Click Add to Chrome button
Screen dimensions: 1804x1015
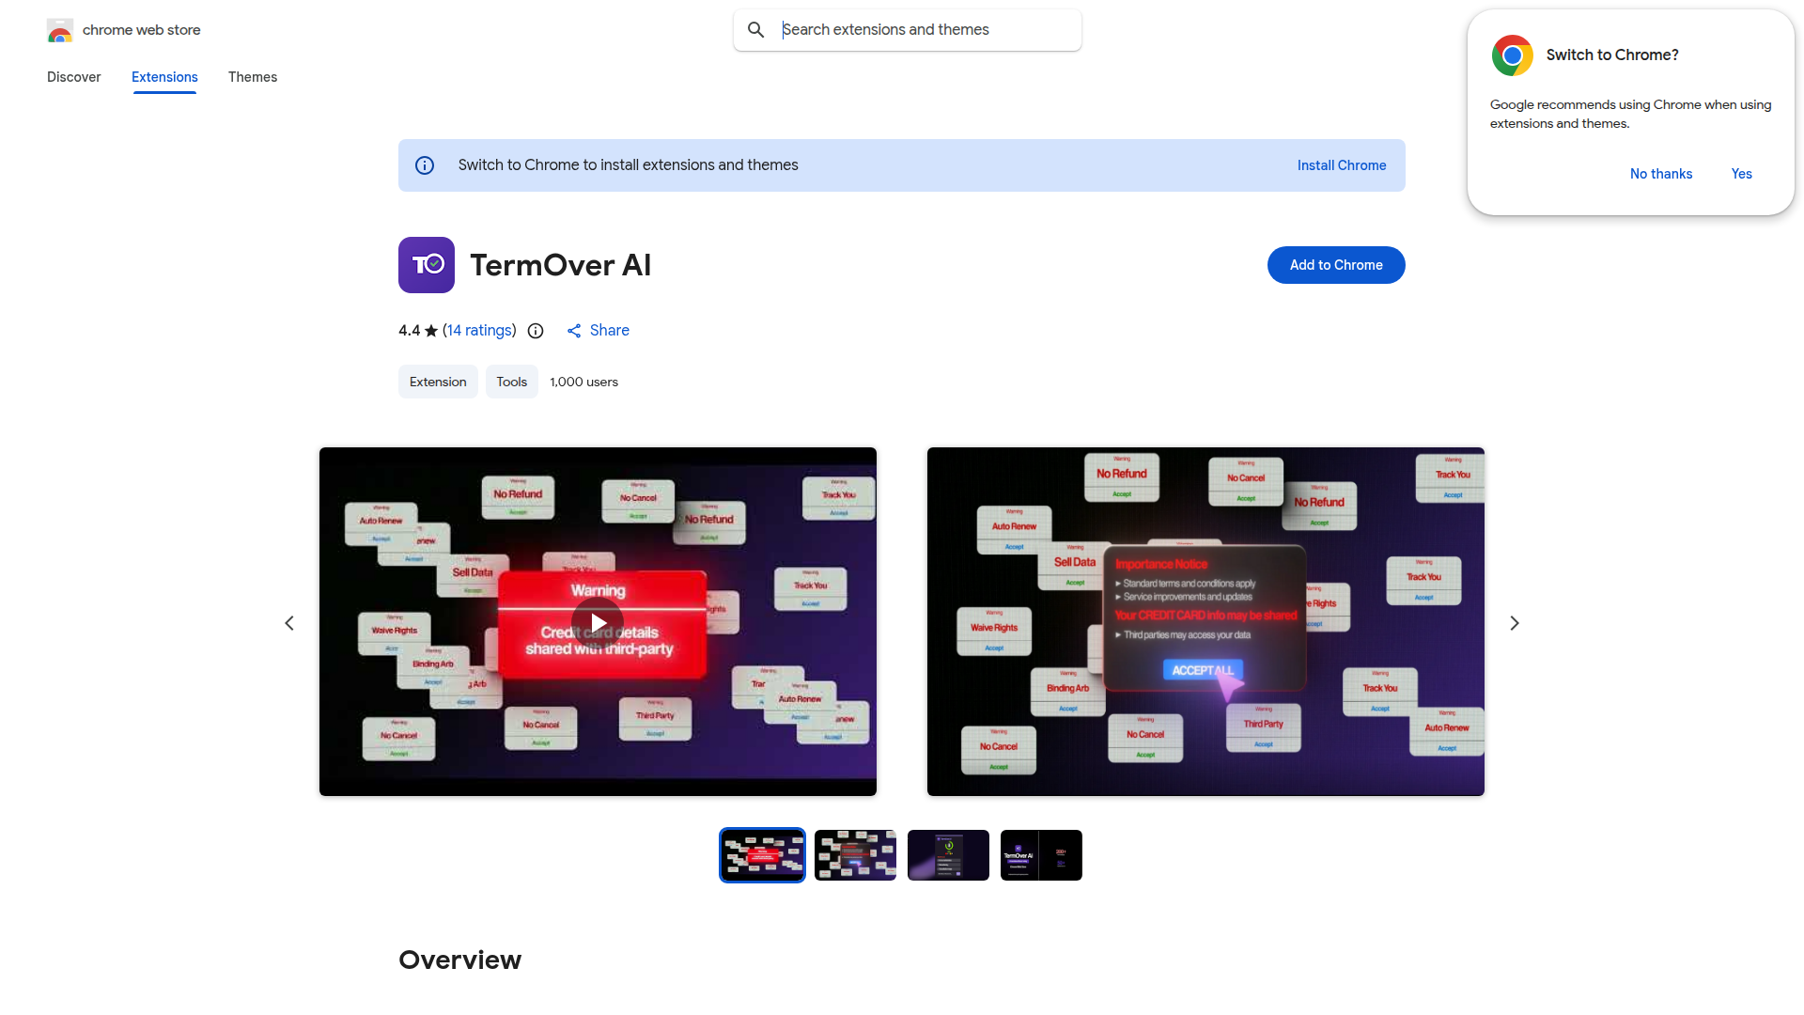click(x=1335, y=265)
